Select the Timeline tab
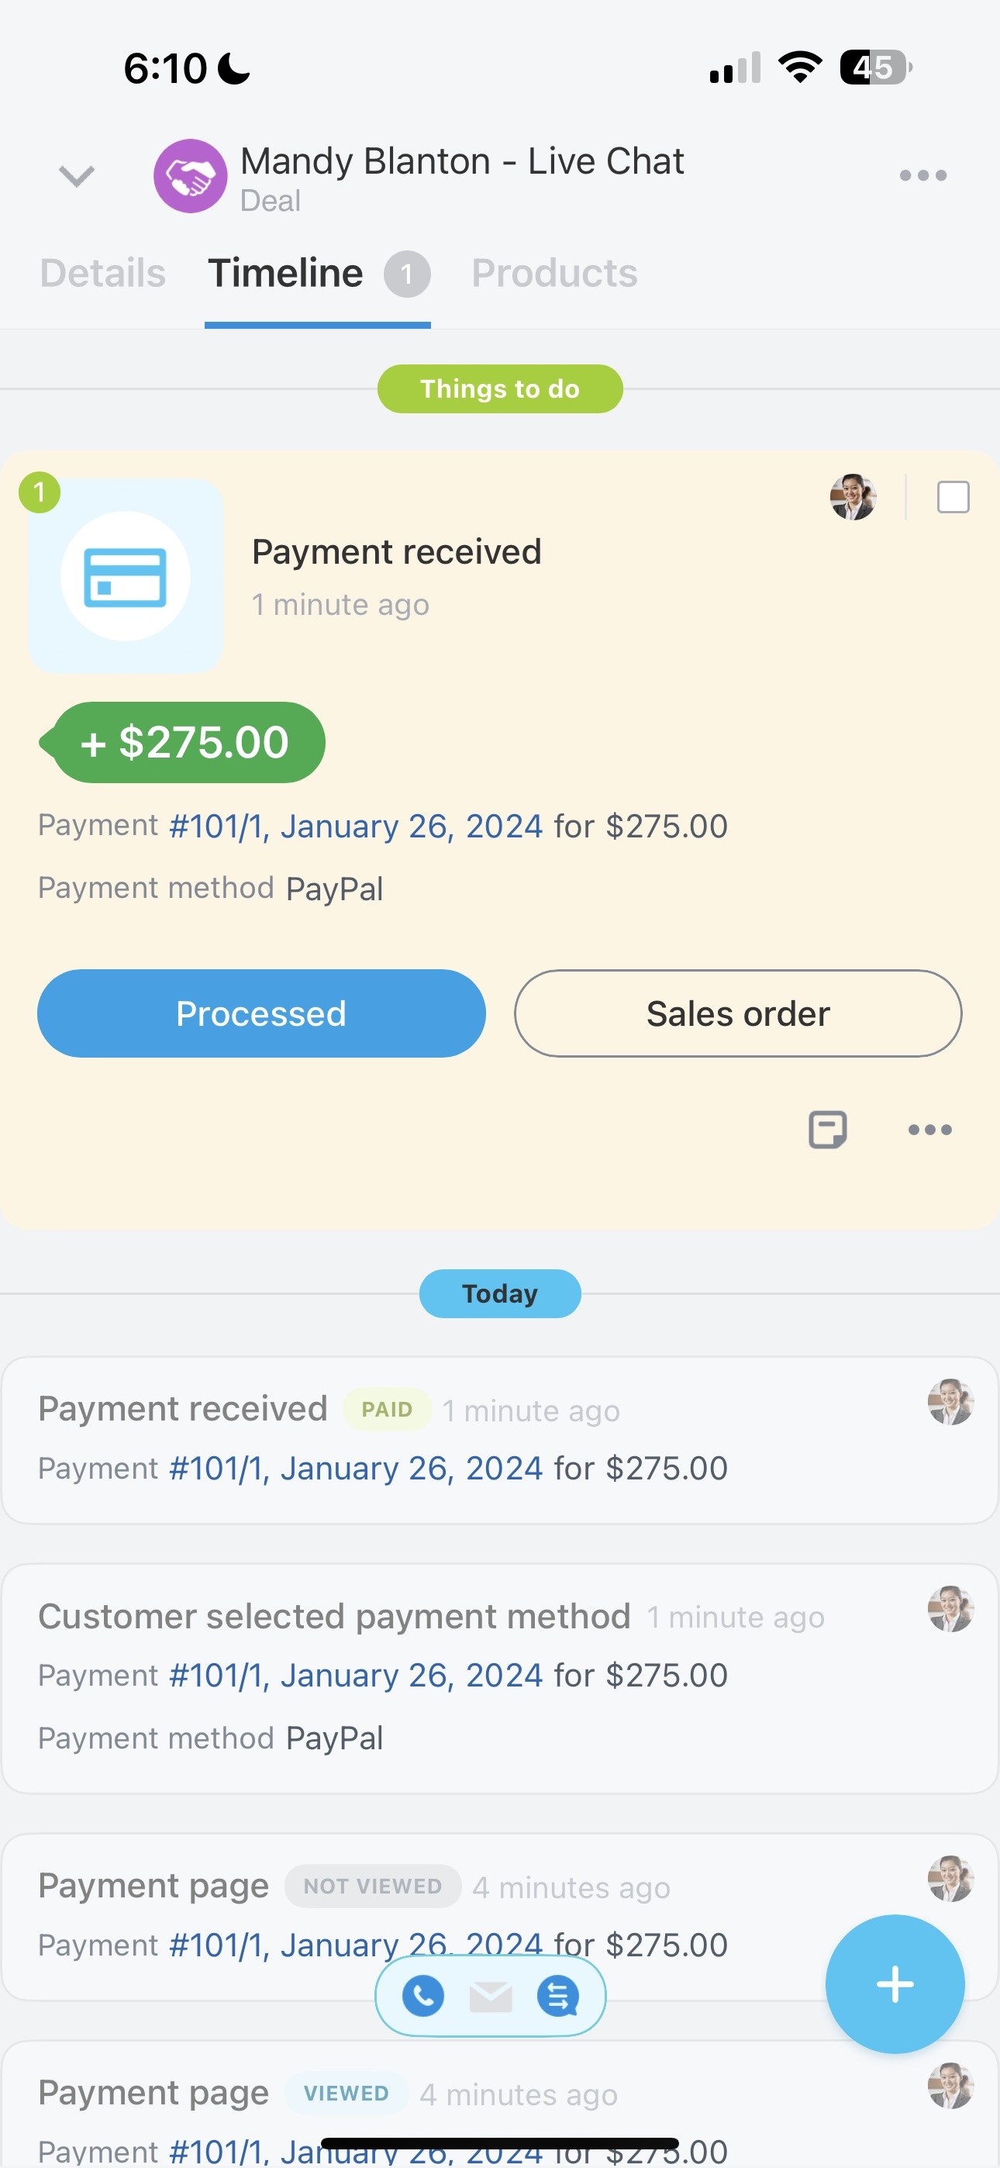Viewport: 1000px width, 2168px height. pyautogui.click(x=318, y=273)
